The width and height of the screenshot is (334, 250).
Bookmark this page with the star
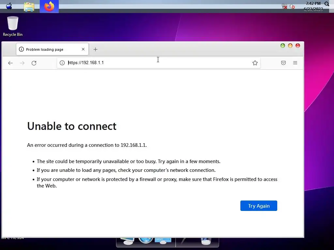click(x=255, y=63)
